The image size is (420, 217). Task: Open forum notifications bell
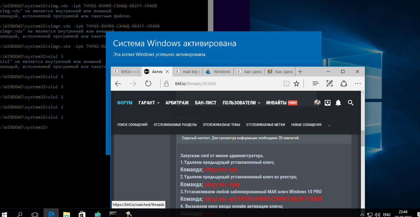pyautogui.click(x=338, y=103)
